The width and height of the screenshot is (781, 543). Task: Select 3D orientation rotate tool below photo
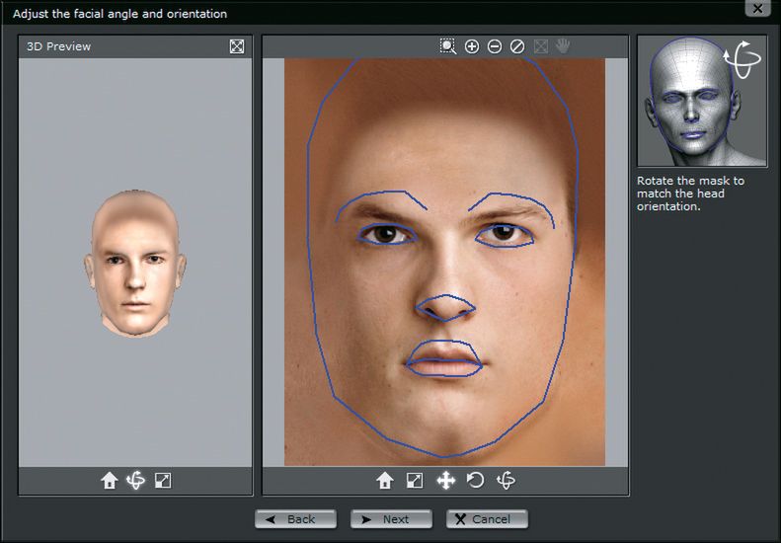click(506, 481)
